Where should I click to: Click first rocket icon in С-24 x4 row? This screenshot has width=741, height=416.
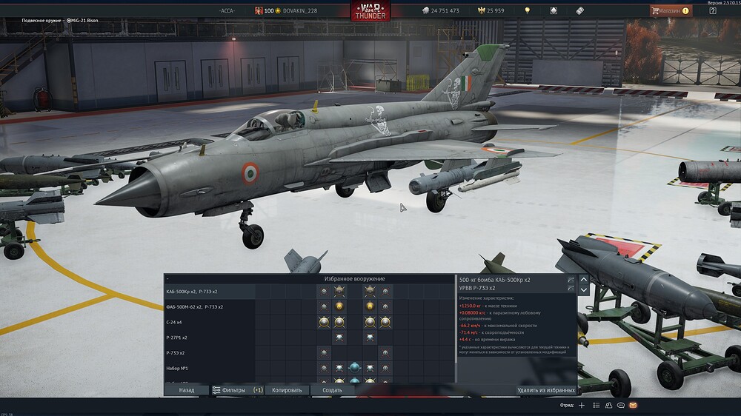[324, 322]
